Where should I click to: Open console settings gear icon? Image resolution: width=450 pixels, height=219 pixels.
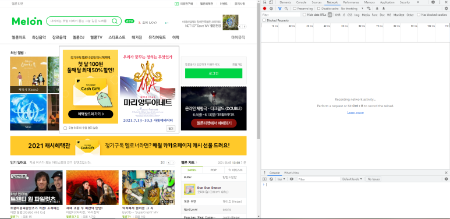446,179
